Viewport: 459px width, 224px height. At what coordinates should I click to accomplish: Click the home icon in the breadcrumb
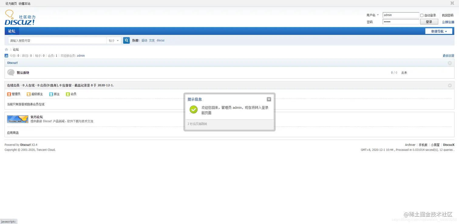tap(6, 49)
